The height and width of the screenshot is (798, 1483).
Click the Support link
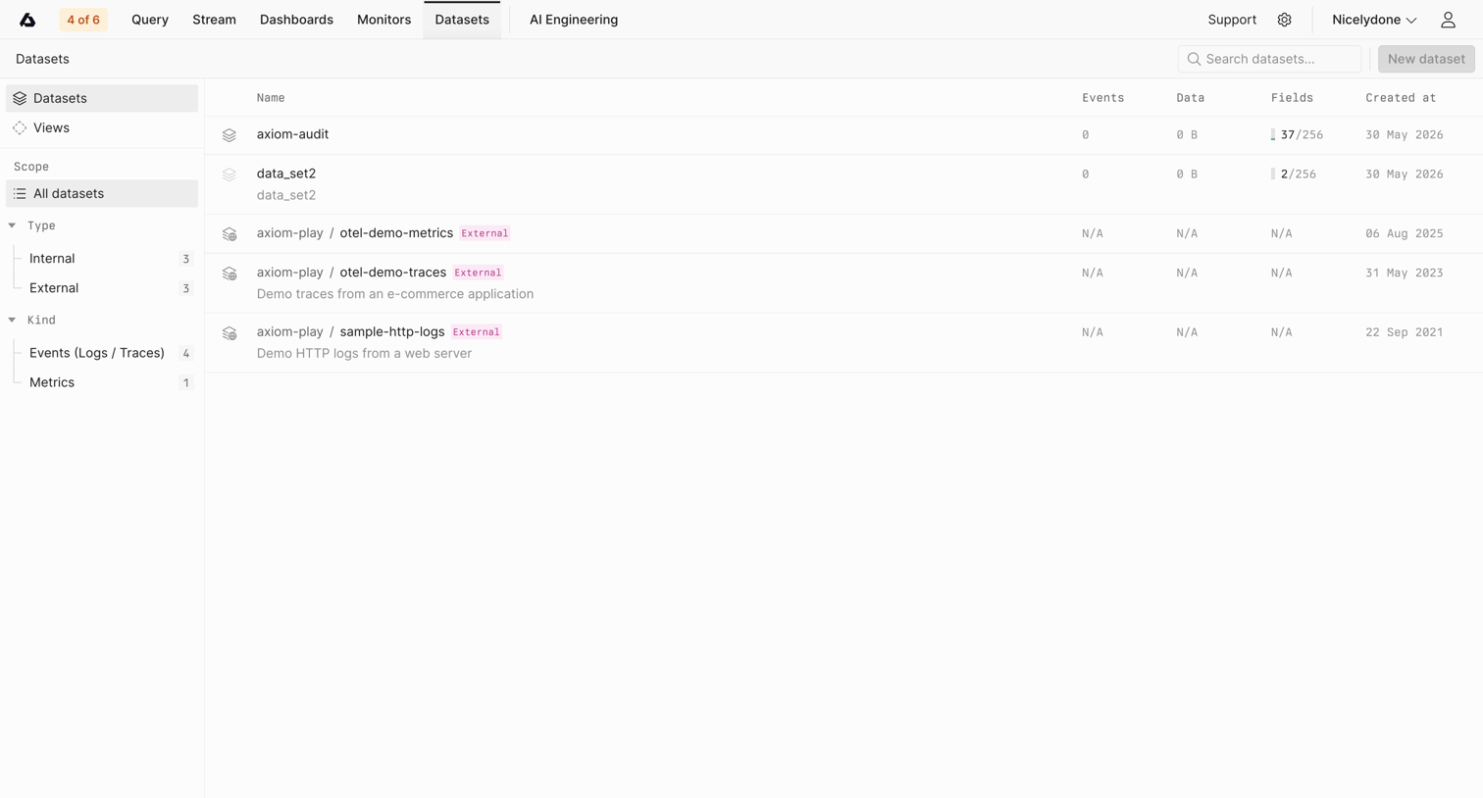pos(1232,20)
